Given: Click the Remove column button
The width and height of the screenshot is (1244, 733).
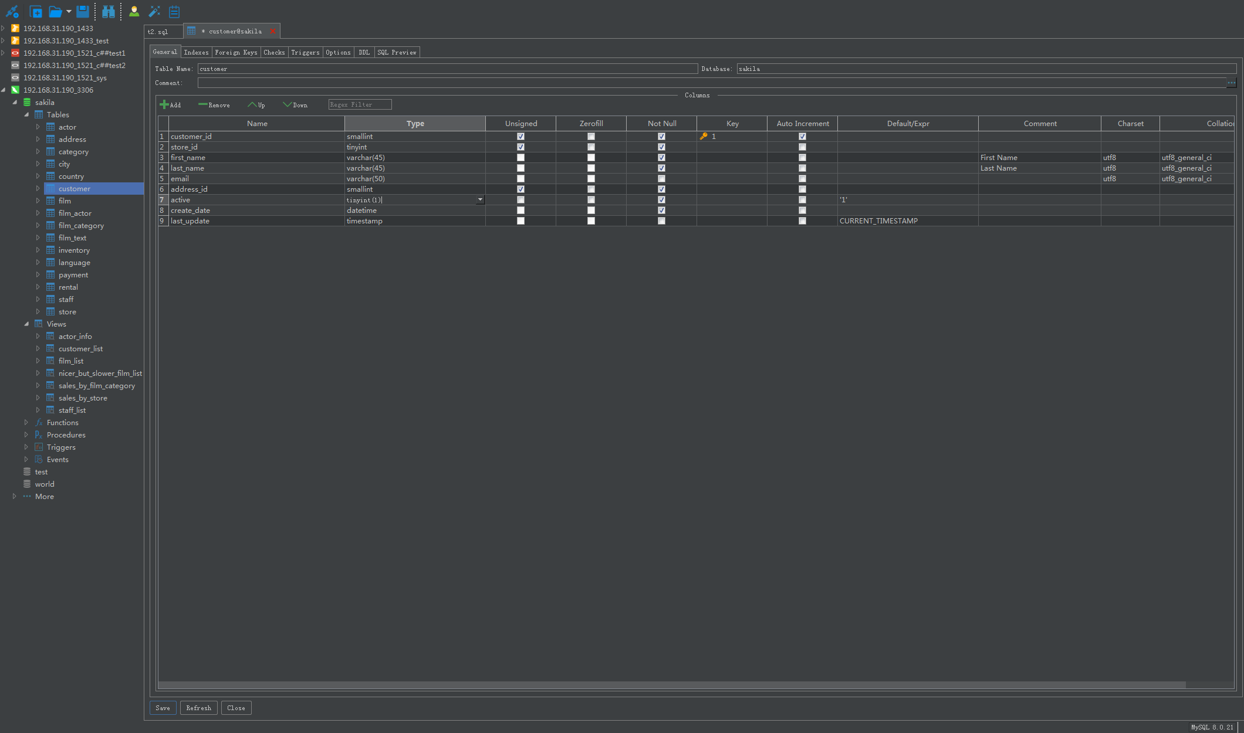Looking at the screenshot, I should (x=214, y=105).
